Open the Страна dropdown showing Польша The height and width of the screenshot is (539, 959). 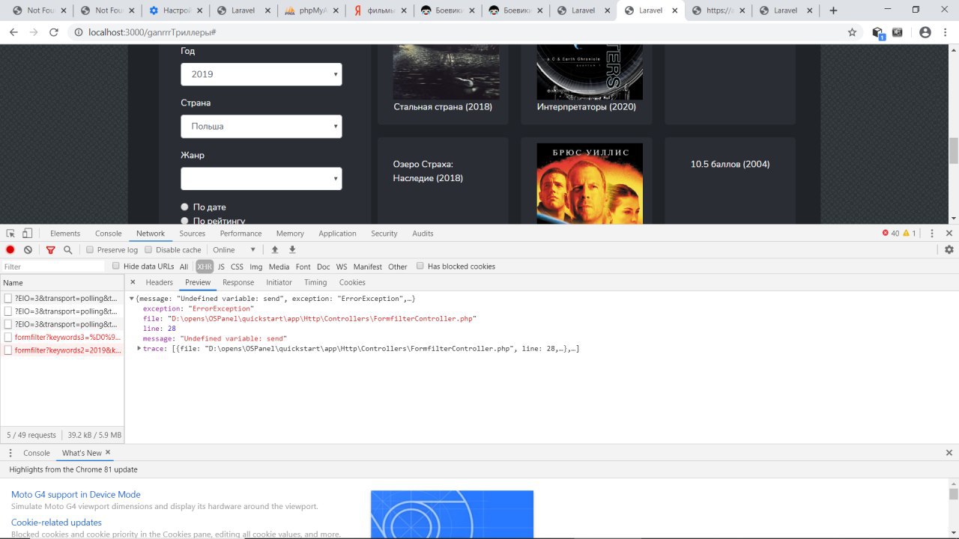pos(261,127)
